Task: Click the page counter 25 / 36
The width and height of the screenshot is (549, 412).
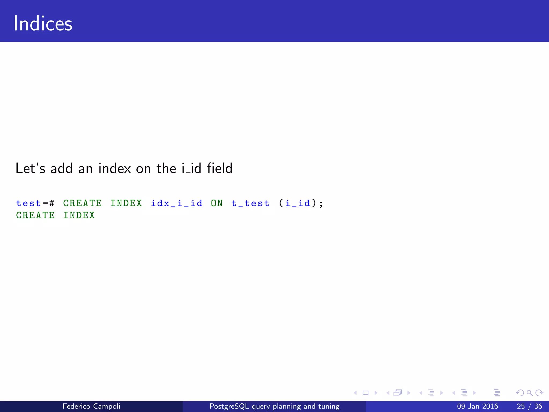Action: point(529,406)
